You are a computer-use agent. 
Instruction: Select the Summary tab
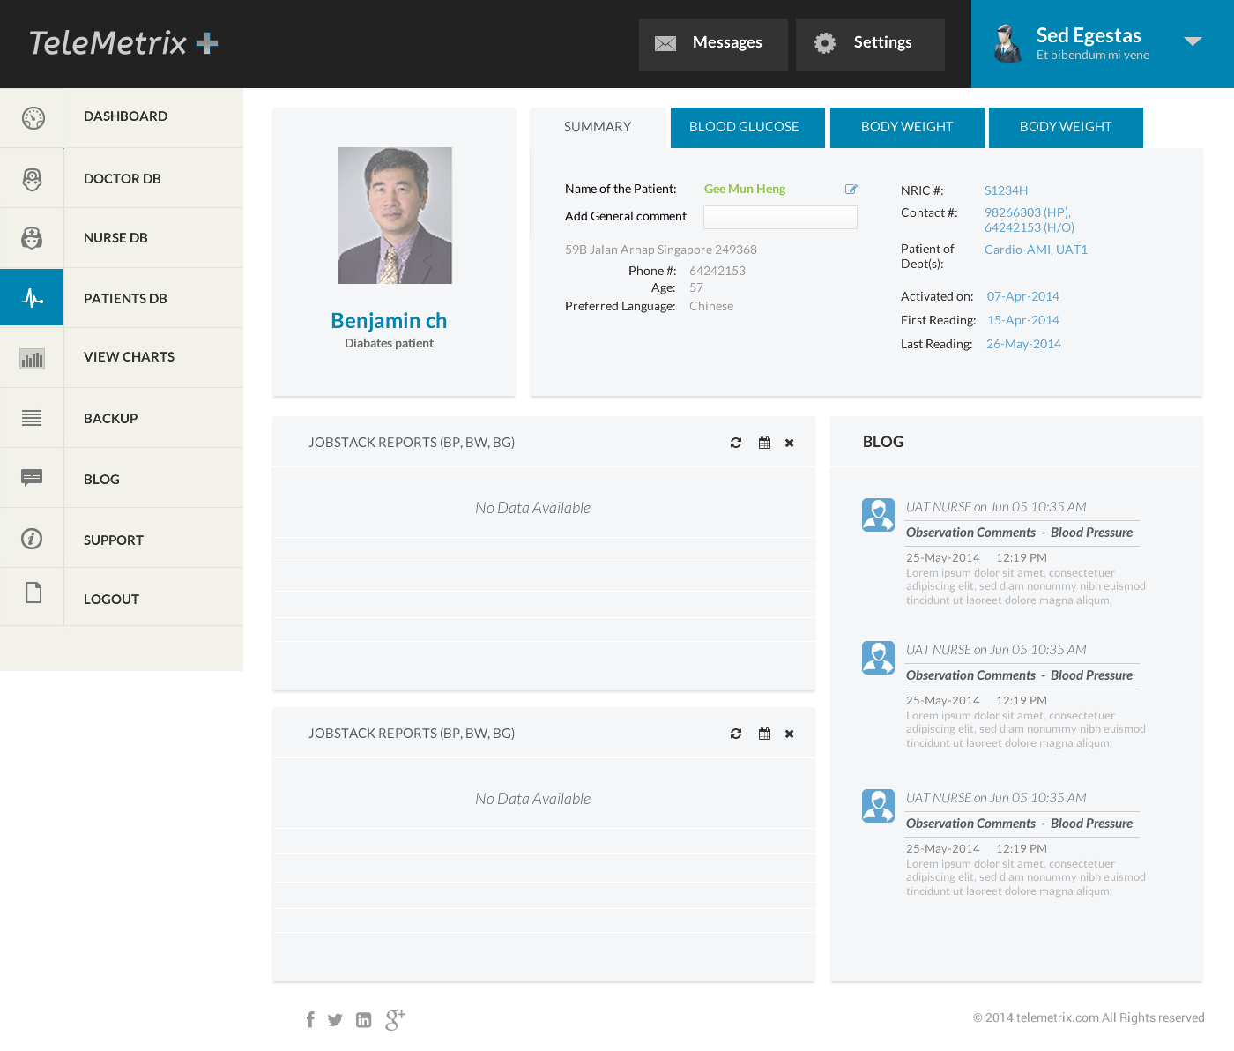[598, 127]
